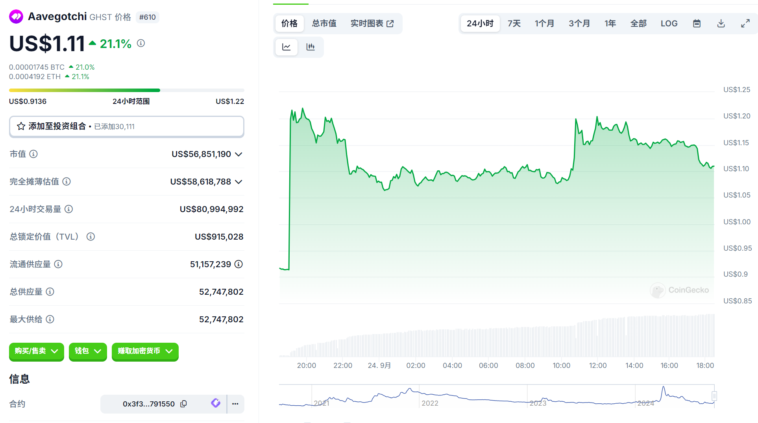Screen dimensions: 758x423
Task: Show circulating supply label info icon
Action: click(58, 264)
